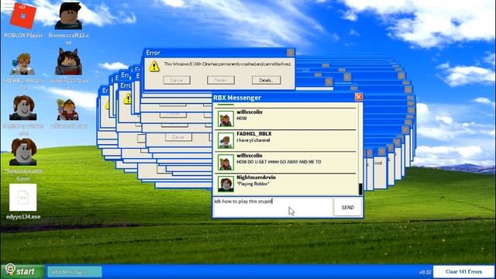Image resolution: width=496 pixels, height=279 pixels.
Task: Open the start menu button
Action: tap(22, 271)
